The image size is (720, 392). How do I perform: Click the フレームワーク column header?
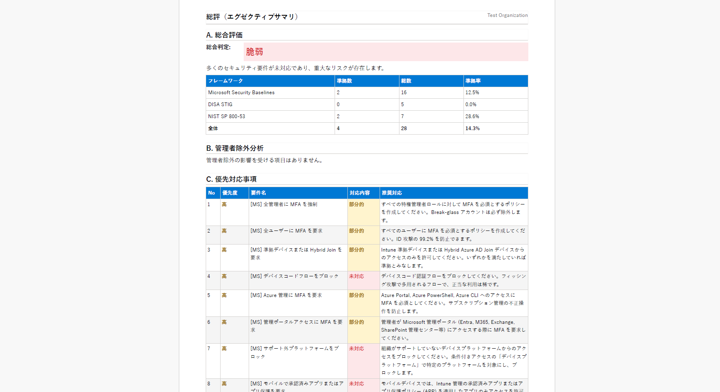point(225,81)
